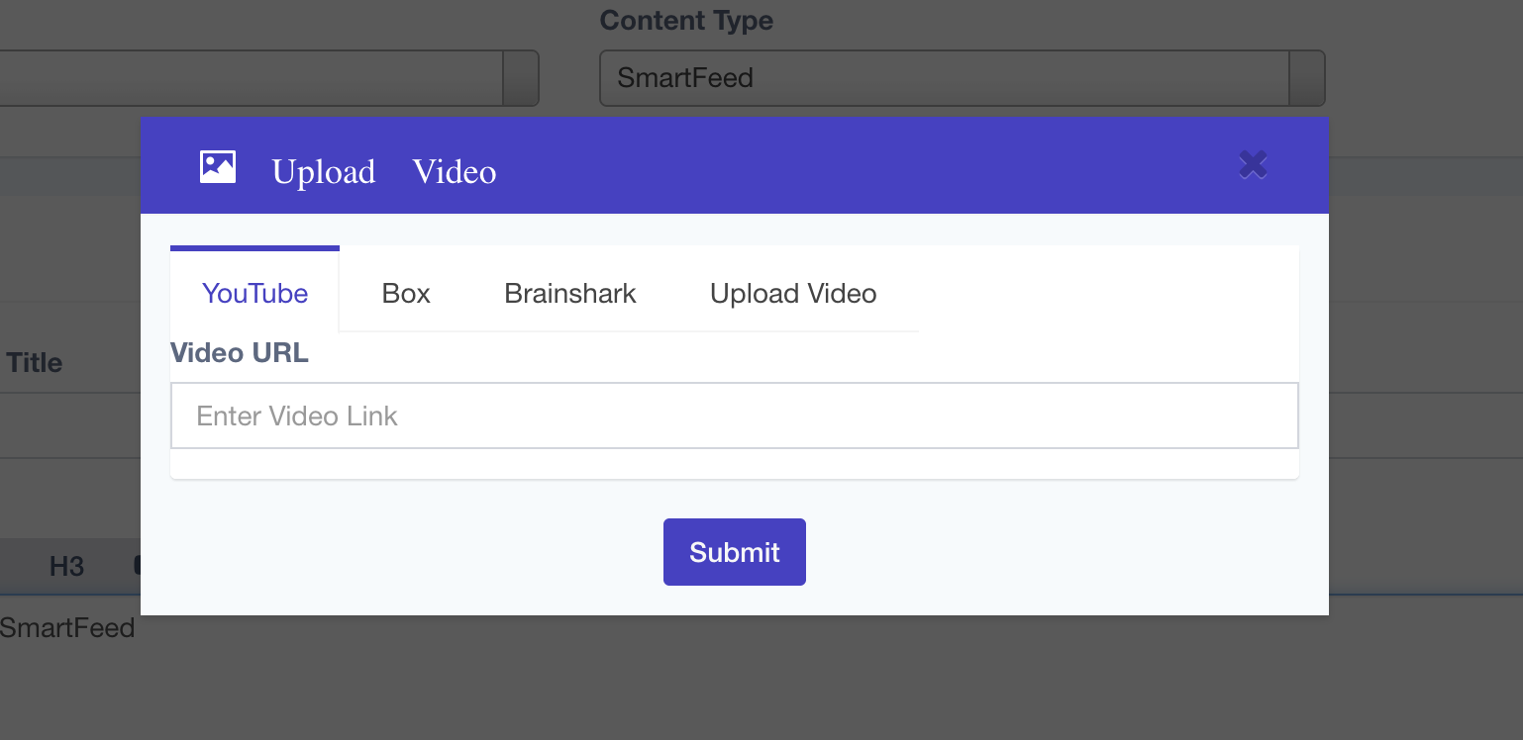Click the image icon in dialog header
This screenshot has width=1523, height=740.
(x=218, y=167)
